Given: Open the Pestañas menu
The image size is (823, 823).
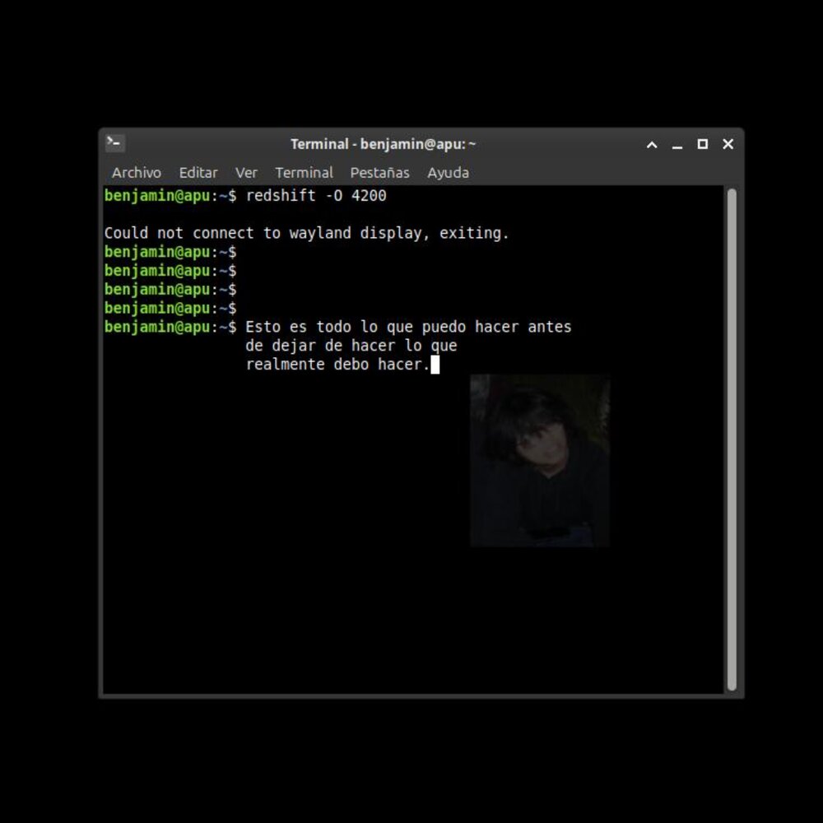Looking at the screenshot, I should (379, 173).
